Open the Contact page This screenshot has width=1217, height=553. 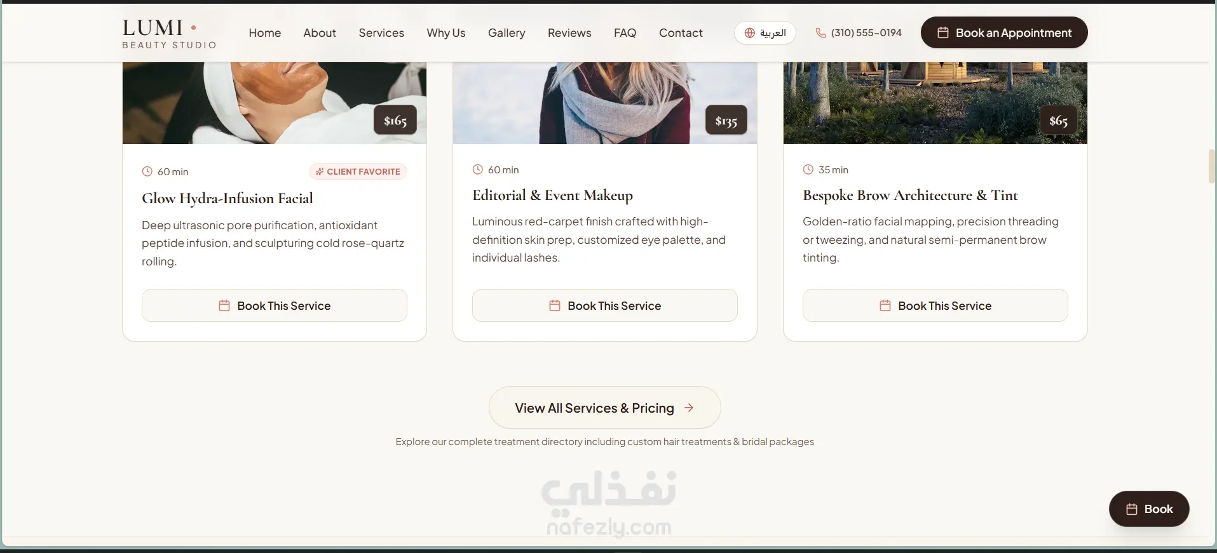681,33
